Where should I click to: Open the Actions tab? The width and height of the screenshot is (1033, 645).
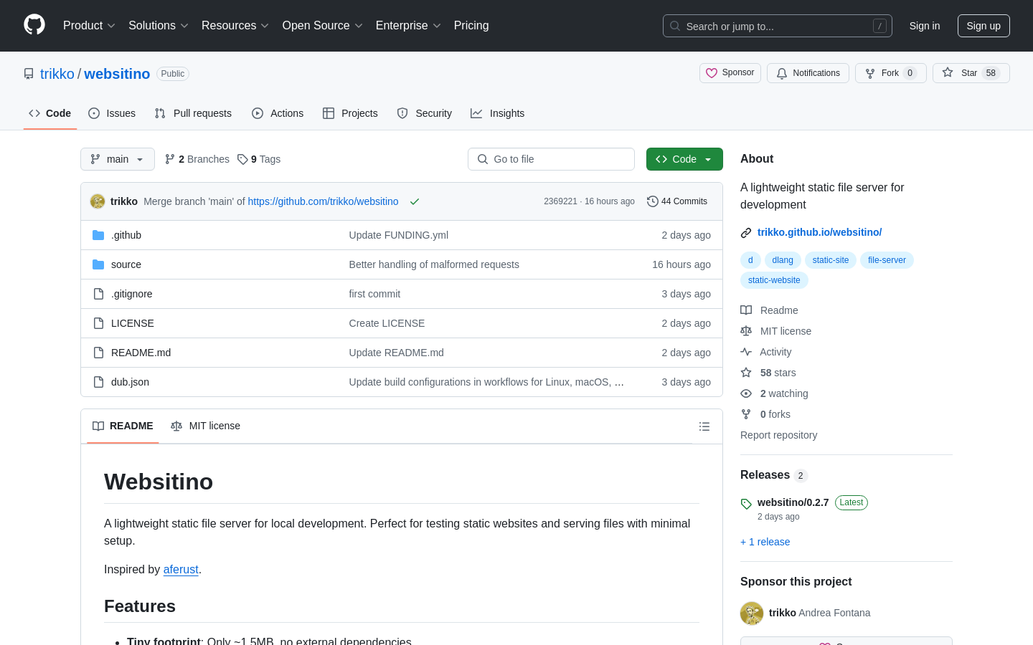tap(278, 113)
